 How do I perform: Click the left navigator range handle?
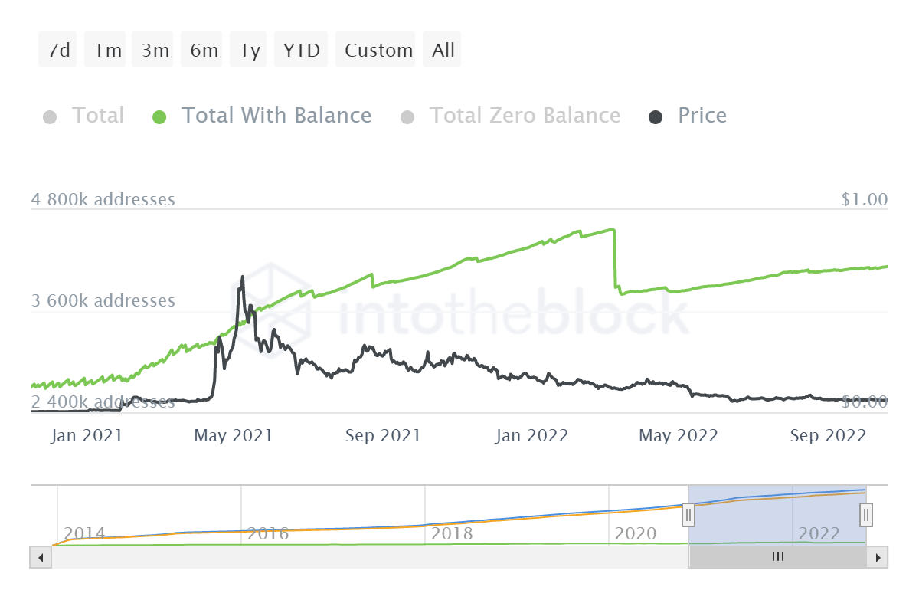tap(688, 514)
